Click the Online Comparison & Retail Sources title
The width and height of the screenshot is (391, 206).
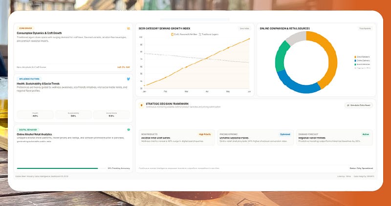[285, 29]
